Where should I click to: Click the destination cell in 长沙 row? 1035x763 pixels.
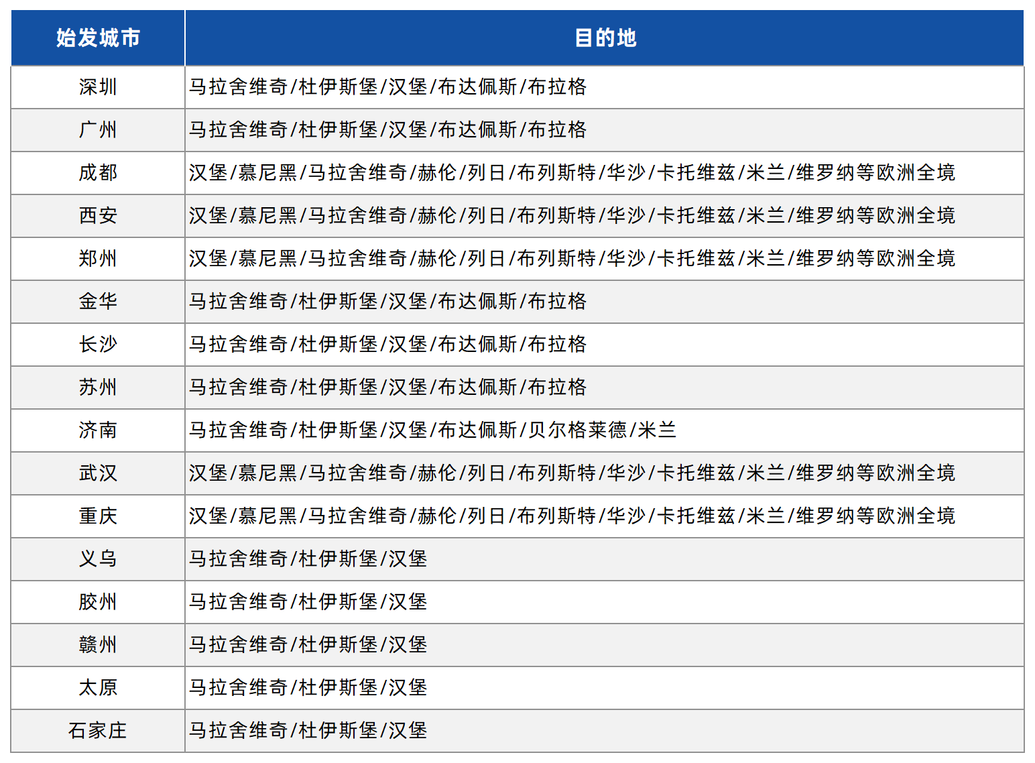[x=605, y=345]
